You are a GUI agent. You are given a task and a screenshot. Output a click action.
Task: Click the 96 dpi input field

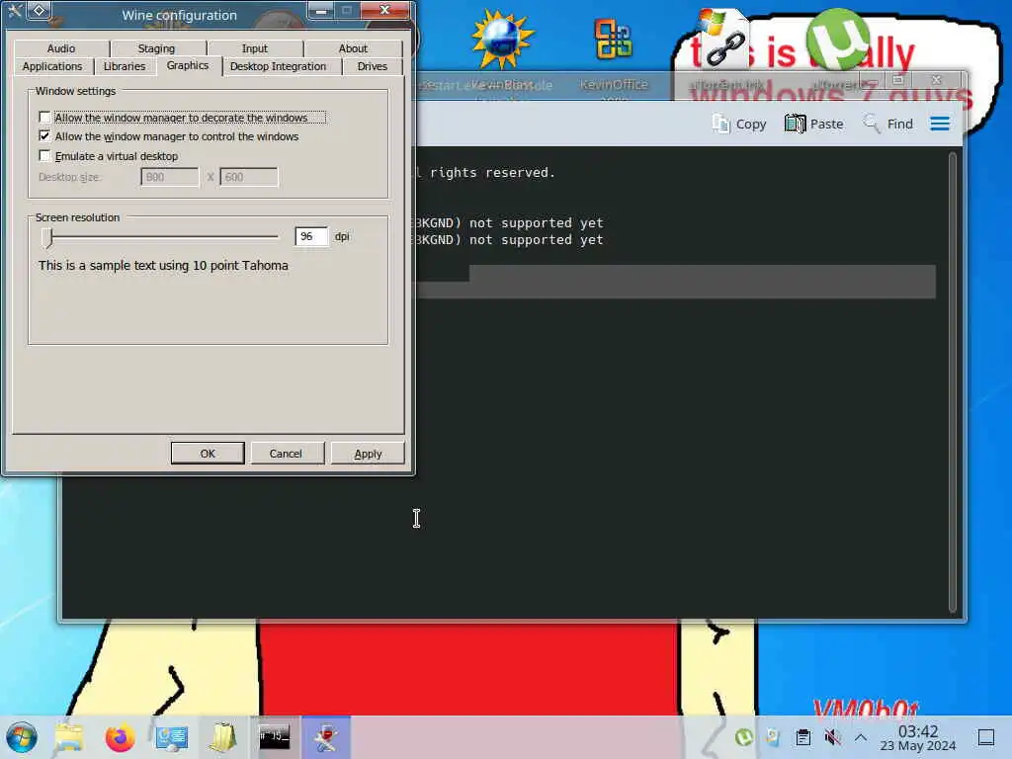(311, 237)
